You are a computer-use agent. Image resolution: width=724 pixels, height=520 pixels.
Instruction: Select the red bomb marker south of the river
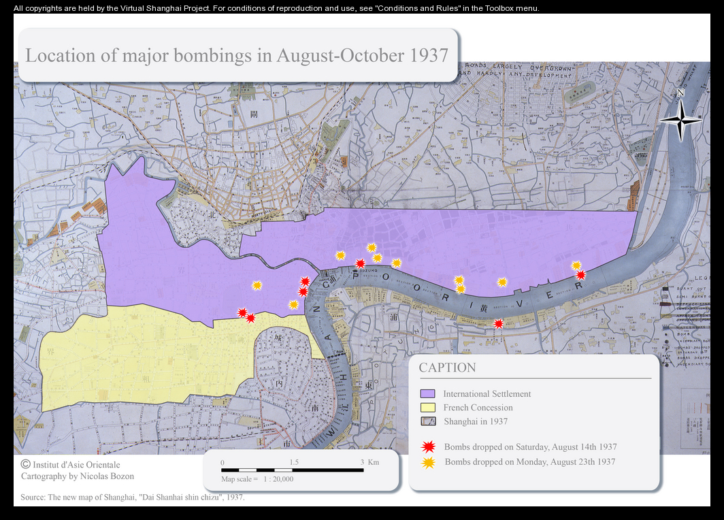pos(498,324)
